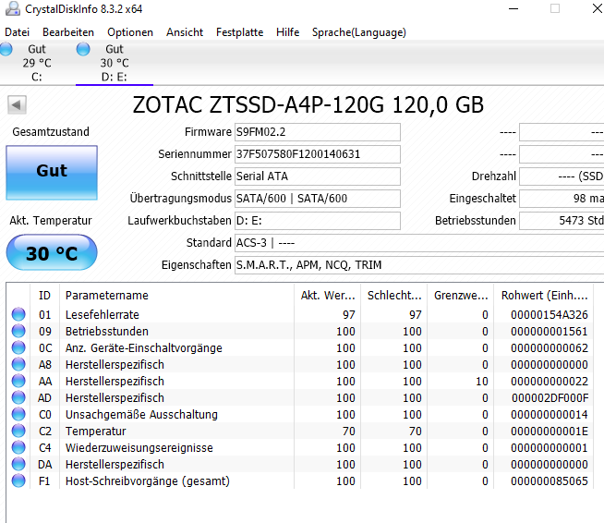Click raw value 000000085065

[x=550, y=480]
